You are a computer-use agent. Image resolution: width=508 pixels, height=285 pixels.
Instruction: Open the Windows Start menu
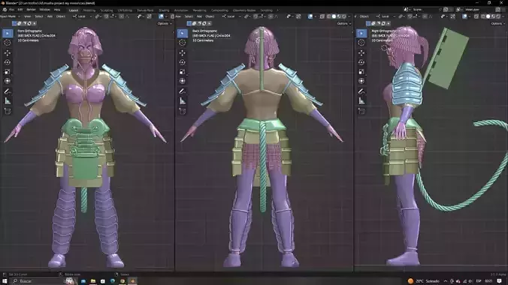point(5,280)
